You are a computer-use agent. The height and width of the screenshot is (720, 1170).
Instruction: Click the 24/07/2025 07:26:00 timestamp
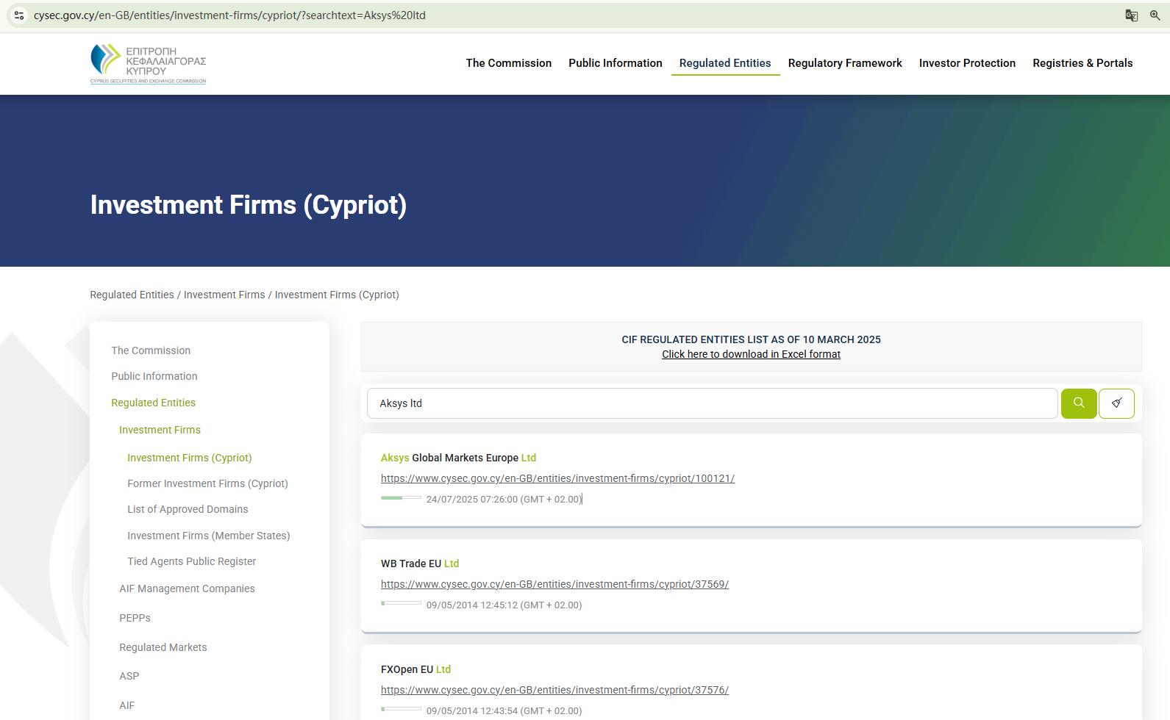[504, 499]
